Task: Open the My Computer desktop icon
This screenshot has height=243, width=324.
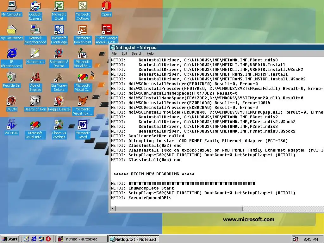Action: pyautogui.click(x=11, y=9)
